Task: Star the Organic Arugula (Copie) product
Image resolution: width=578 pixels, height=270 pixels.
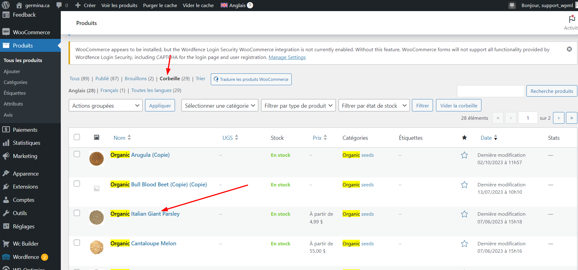Action: click(464, 155)
